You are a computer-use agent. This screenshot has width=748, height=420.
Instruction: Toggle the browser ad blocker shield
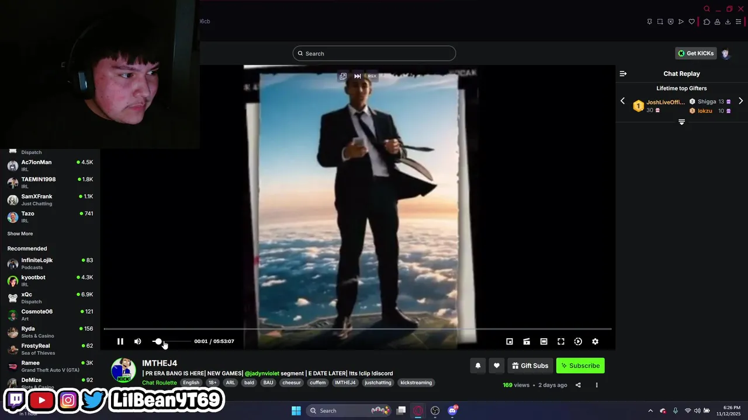click(670, 22)
